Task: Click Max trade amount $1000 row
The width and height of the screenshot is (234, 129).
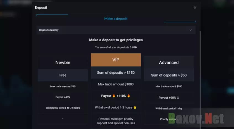Action: (116, 84)
